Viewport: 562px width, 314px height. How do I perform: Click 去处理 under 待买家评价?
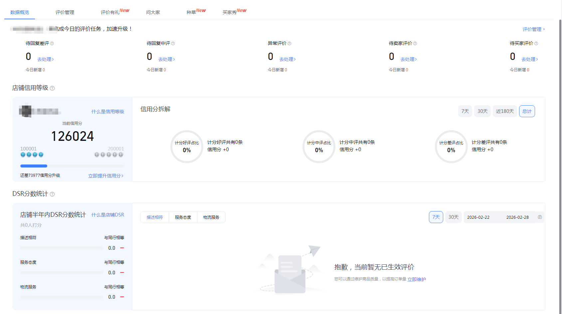point(530,59)
